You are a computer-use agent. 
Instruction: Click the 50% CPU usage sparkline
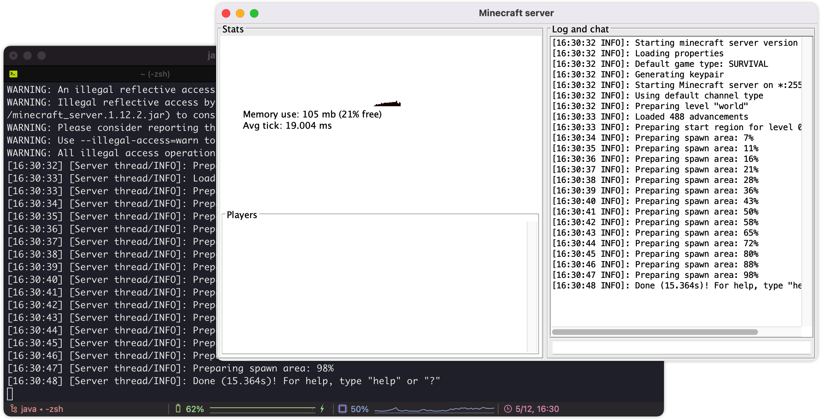tap(434, 409)
